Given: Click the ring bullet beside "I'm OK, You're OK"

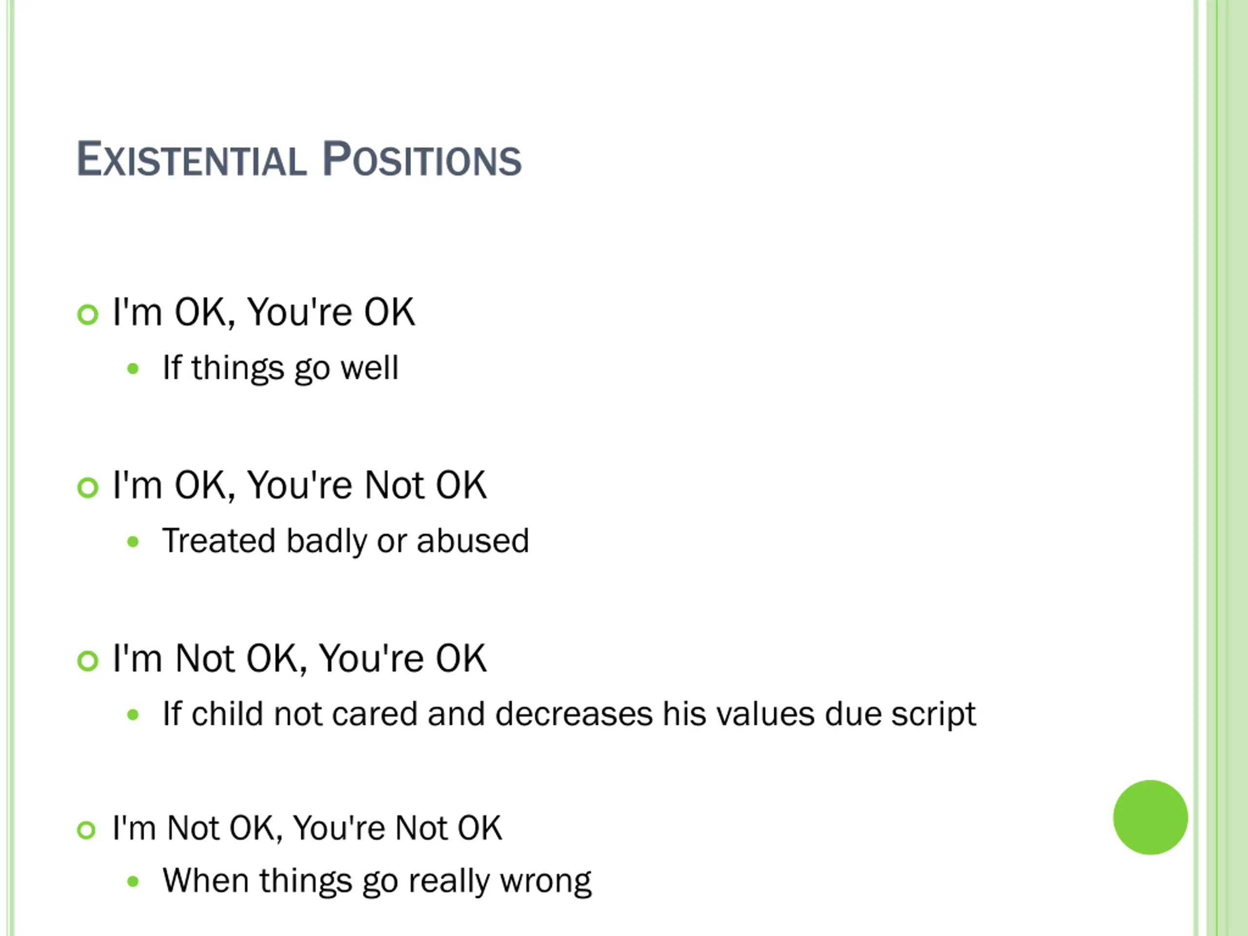Looking at the screenshot, I should 87,314.
